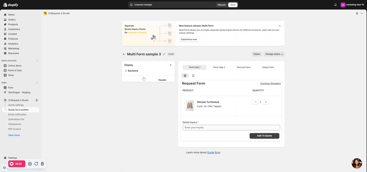Restart the recording with the circular arrow
This screenshot has width=367, height=172.
tap(36, 164)
